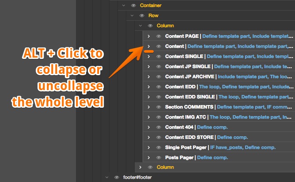The image size is (295, 182).
Task: Expand the Content 404 row
Action: [x=149, y=127]
